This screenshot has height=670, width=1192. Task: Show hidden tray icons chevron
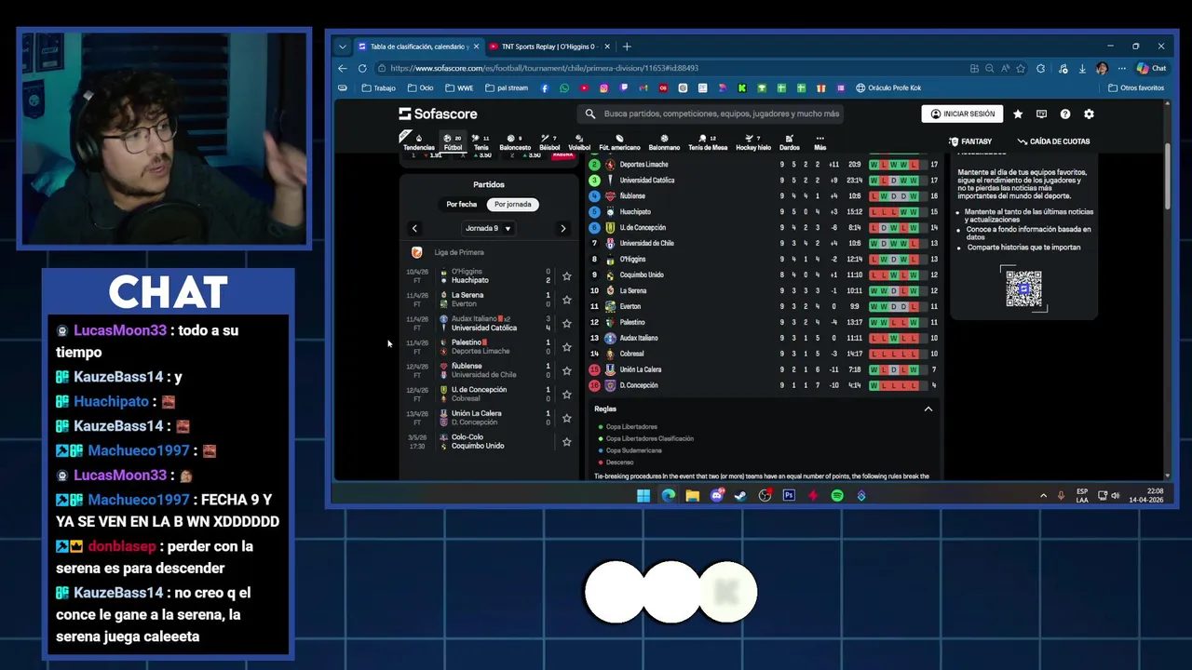click(1043, 496)
